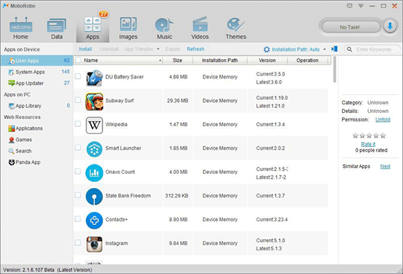Open the title bar menu dropdown triangle

[361, 6]
